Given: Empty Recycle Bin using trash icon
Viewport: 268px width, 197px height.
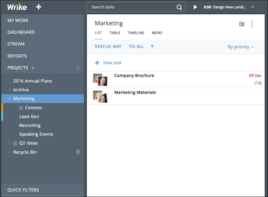Looking at the screenshot, I should coord(78,152).
